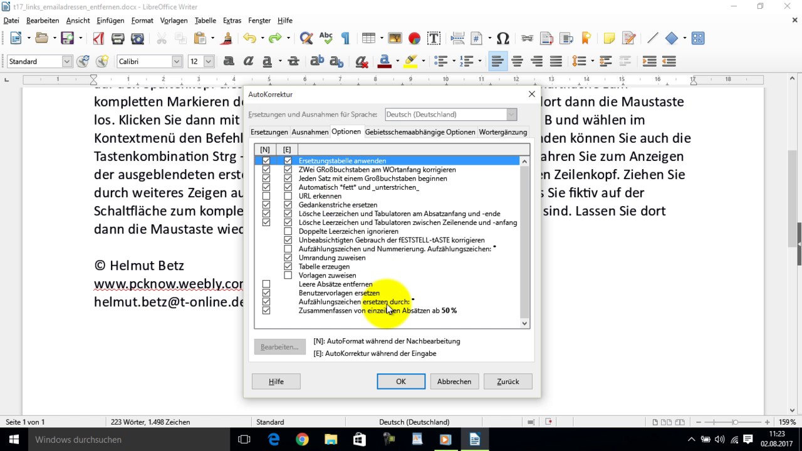Open the Print Preview icon

(x=137, y=38)
